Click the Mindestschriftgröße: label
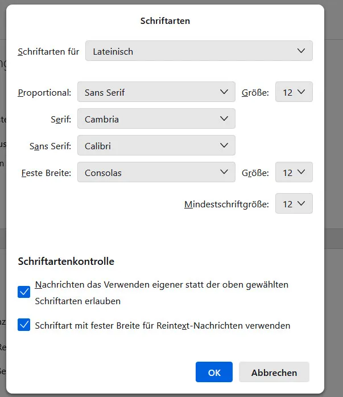This screenshot has width=343, height=397. pyautogui.click(x=227, y=204)
